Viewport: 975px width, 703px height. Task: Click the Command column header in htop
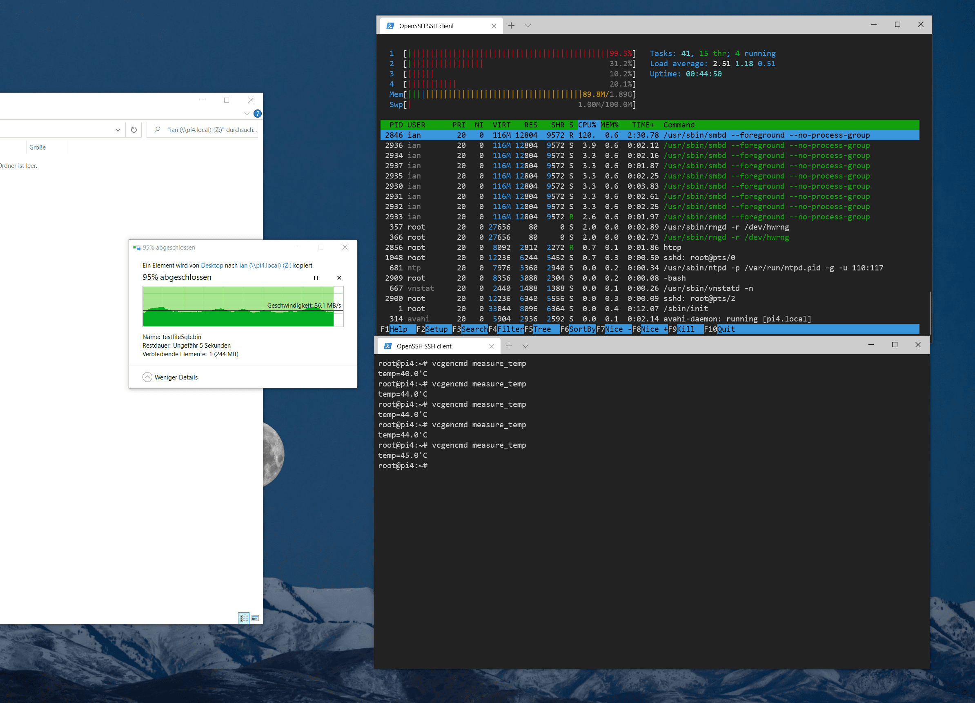[x=679, y=125]
